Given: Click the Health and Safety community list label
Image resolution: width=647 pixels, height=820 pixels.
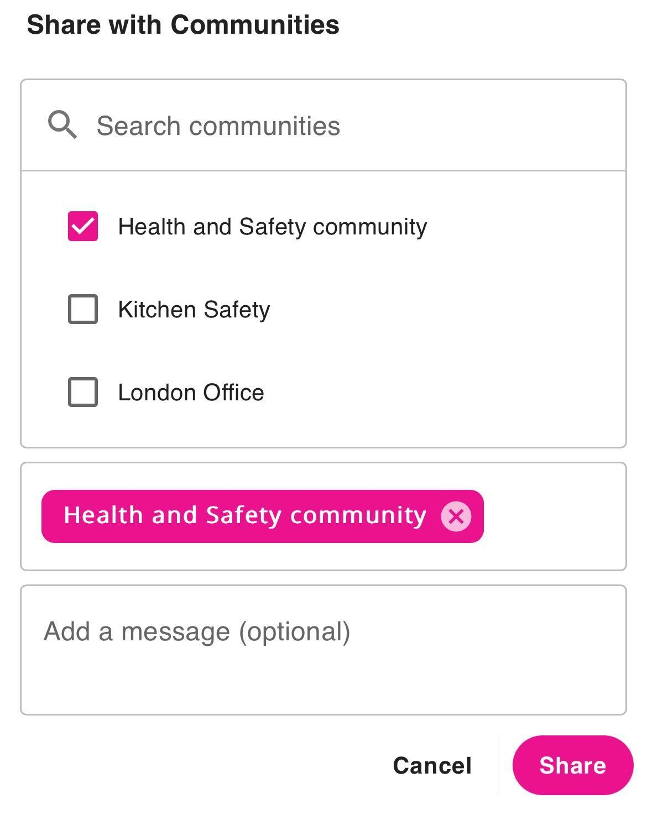Looking at the screenshot, I should (272, 227).
